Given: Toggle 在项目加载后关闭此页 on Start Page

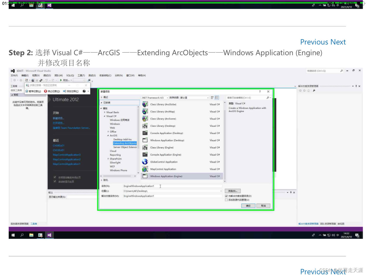Looking at the screenshot, I should coord(55,177).
